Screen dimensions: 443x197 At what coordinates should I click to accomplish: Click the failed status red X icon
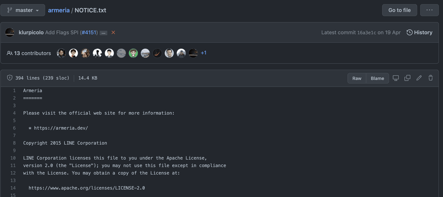113,33
